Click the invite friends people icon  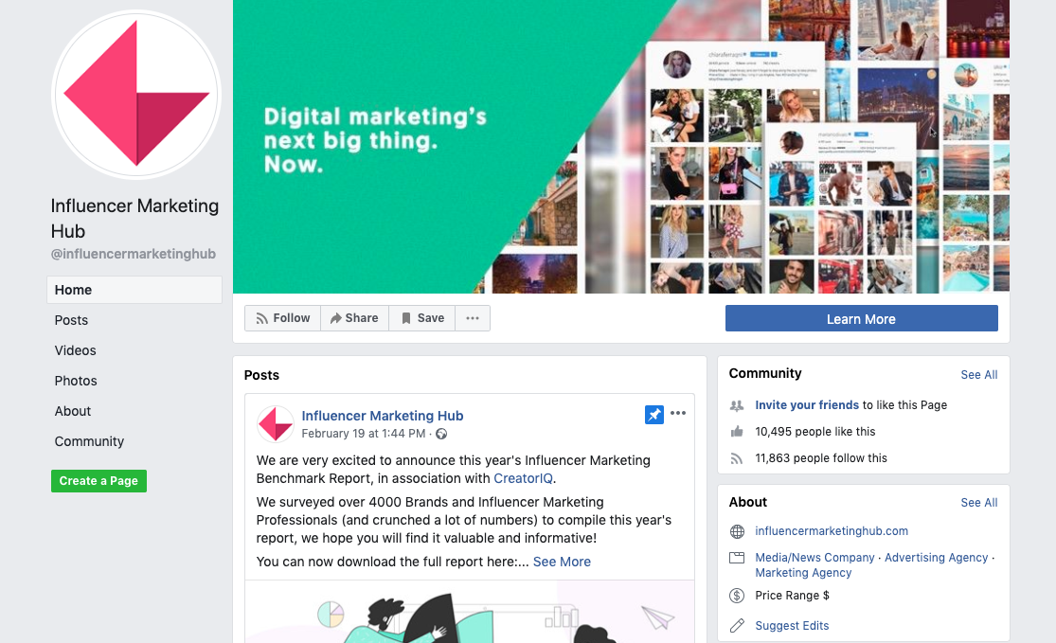[x=737, y=405]
